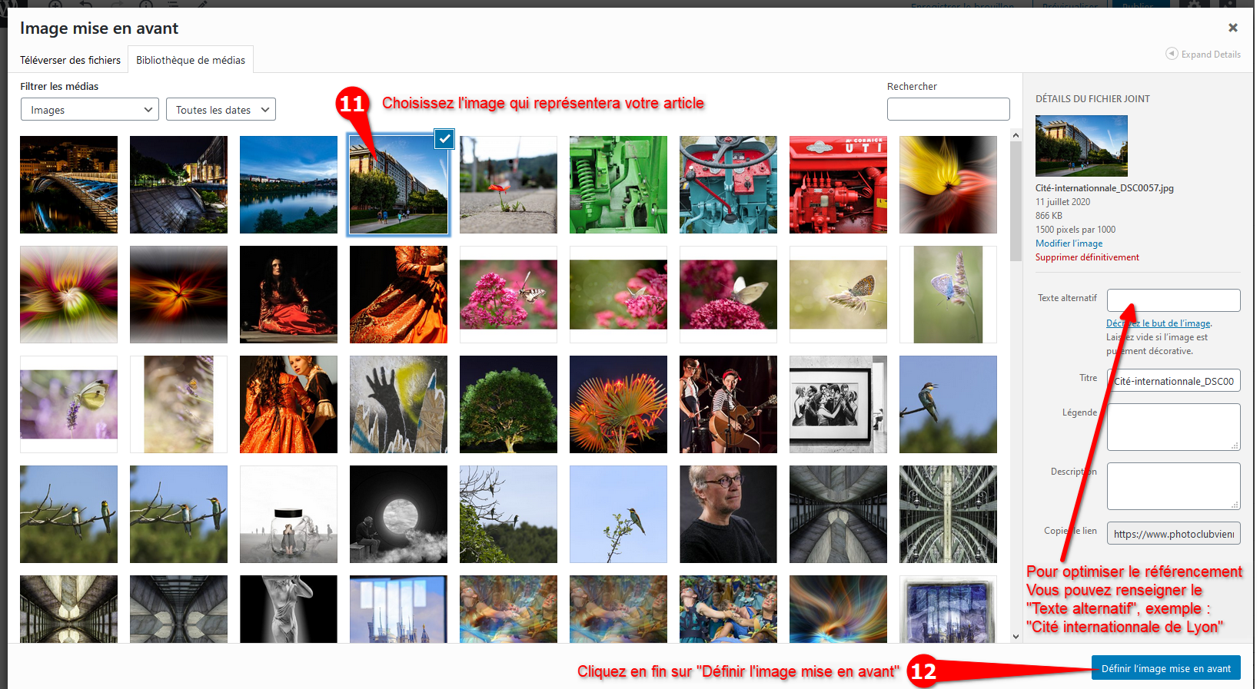This screenshot has width=1260, height=689.
Task: Uncheck the selected Cité internationale thumbnail
Action: [444, 139]
